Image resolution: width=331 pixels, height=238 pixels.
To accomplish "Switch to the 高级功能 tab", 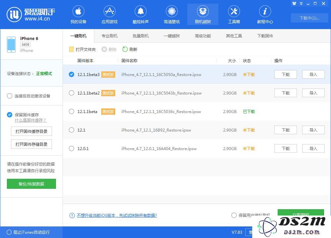I will 203,36.
